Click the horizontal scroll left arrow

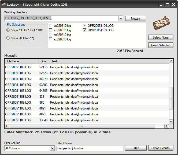(x=7, y=126)
